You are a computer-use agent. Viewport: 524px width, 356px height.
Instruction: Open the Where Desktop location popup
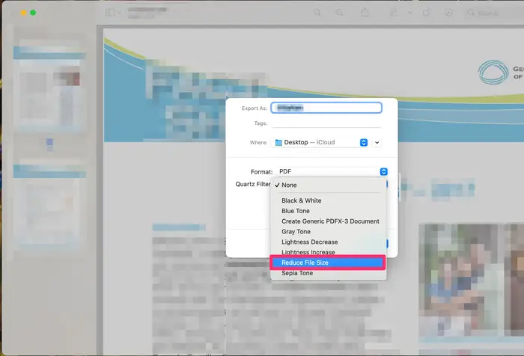click(320, 142)
